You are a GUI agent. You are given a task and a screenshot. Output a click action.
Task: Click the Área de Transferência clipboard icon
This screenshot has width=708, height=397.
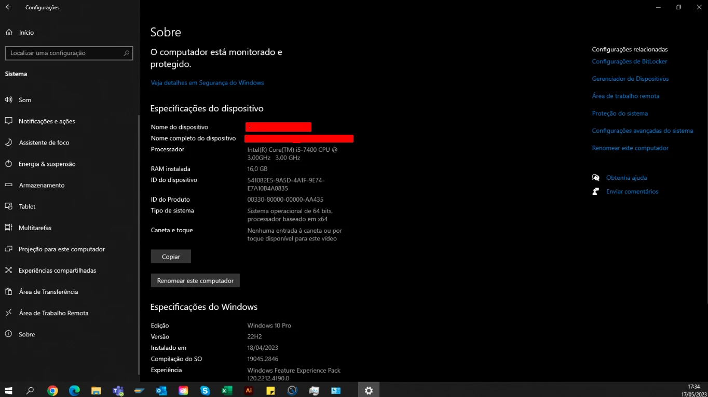pyautogui.click(x=8, y=291)
